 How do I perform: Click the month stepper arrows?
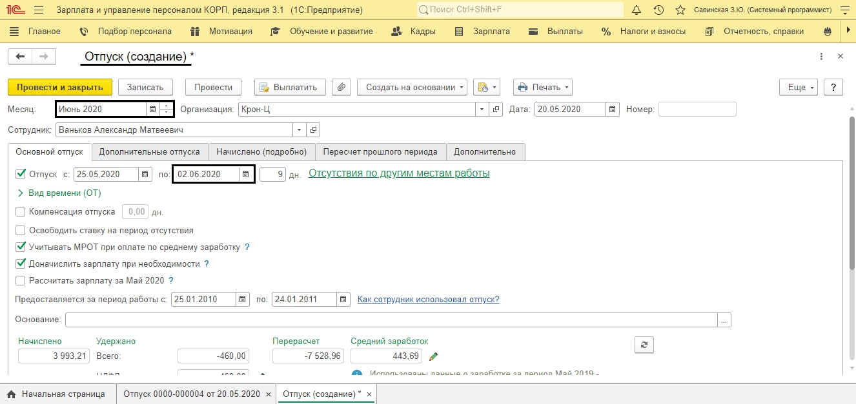pos(167,110)
